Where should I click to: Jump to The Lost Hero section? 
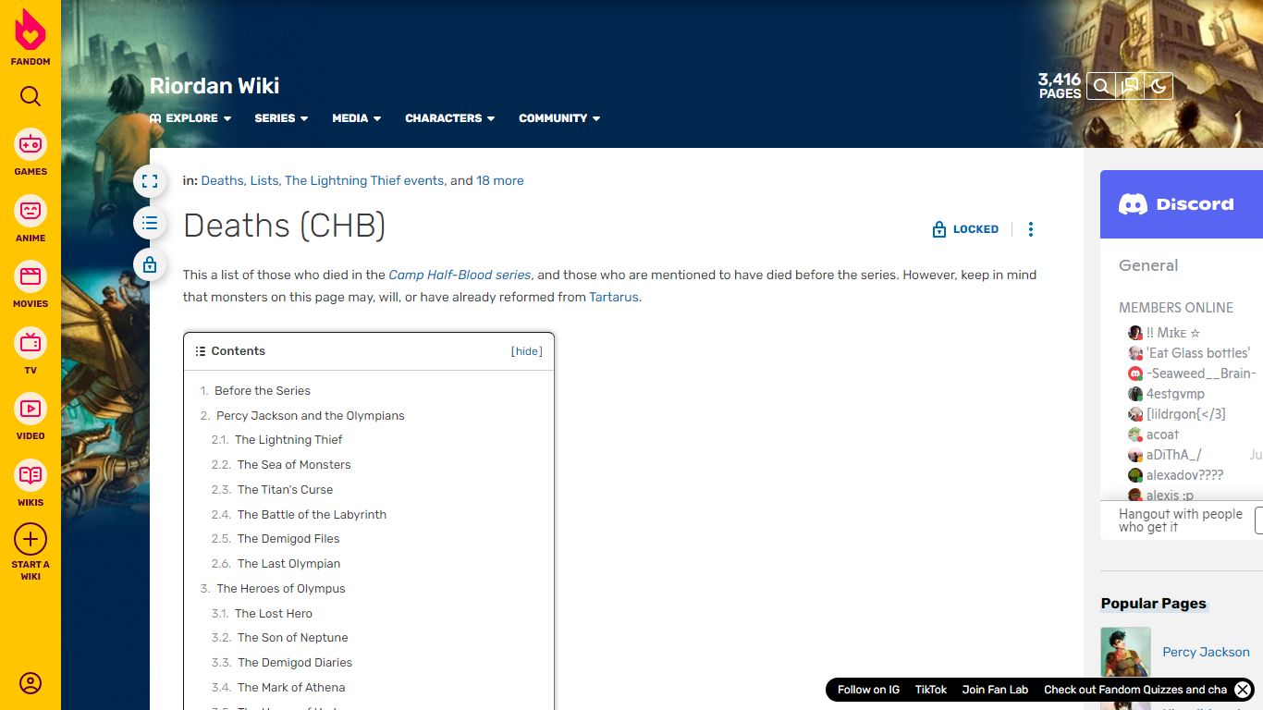(274, 613)
